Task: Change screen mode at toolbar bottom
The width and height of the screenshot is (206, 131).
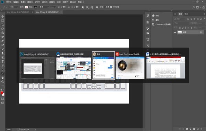Action: (2, 103)
